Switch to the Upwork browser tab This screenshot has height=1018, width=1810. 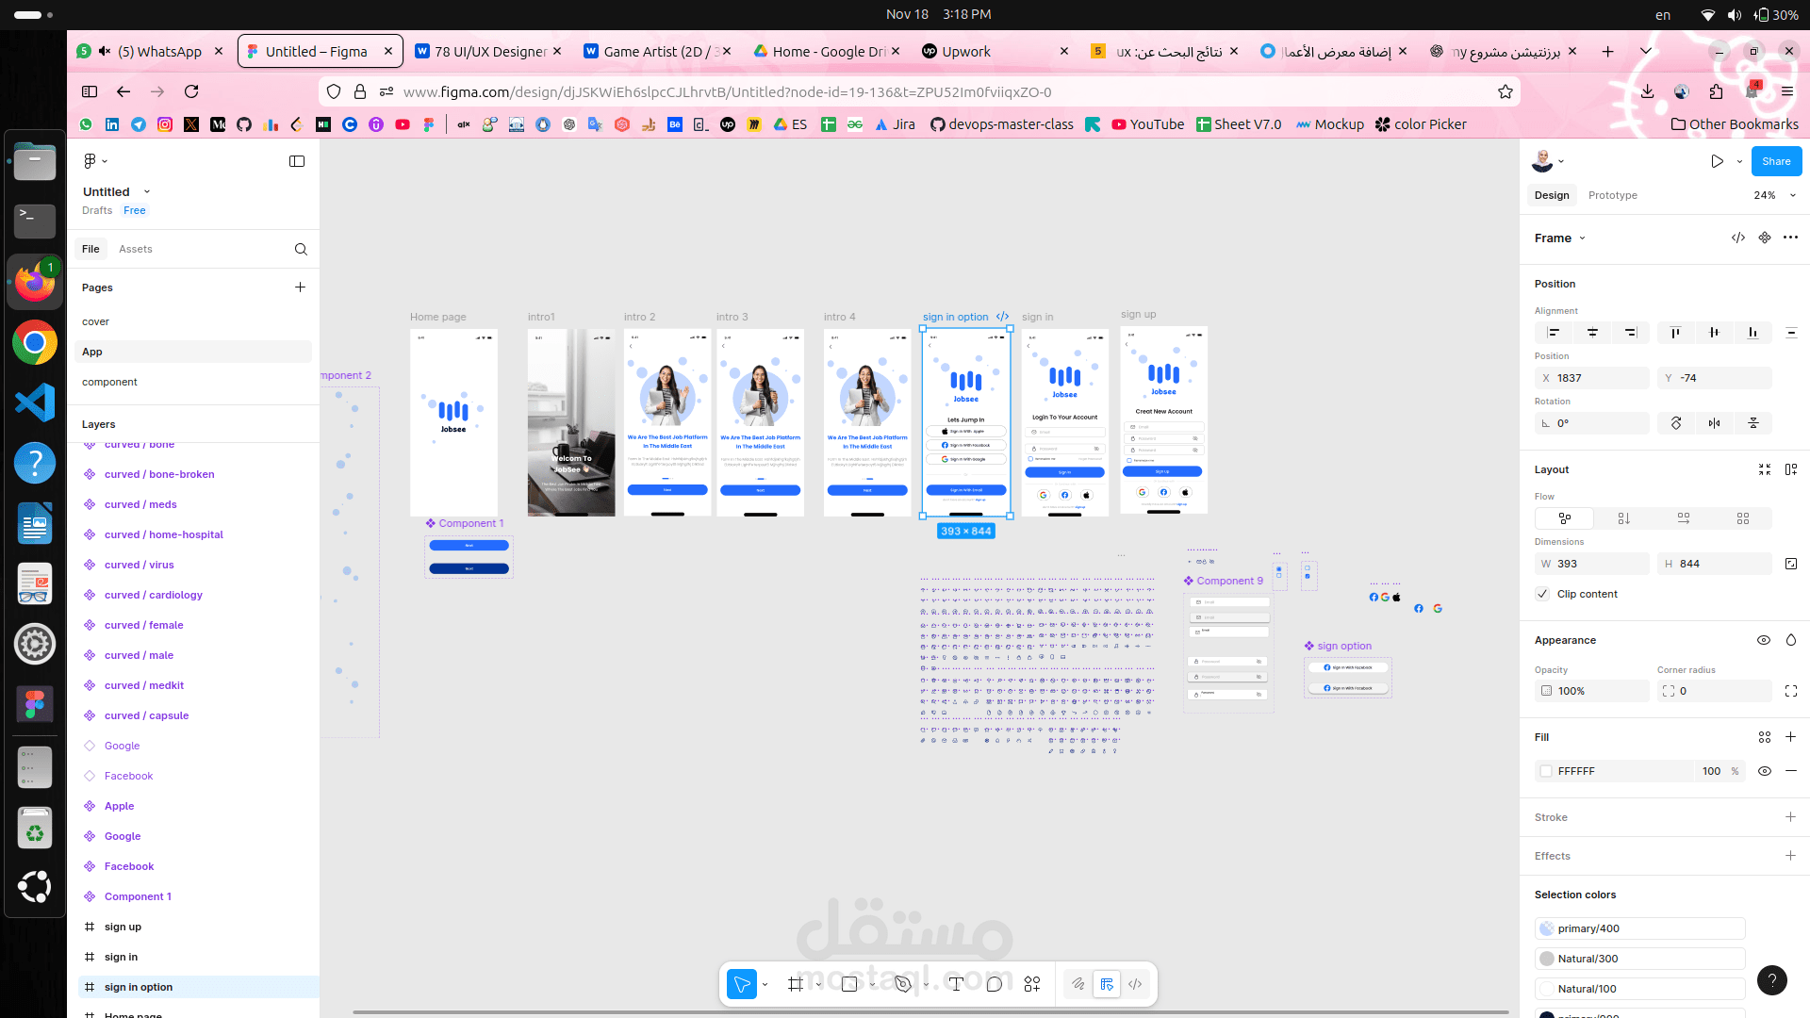995,52
